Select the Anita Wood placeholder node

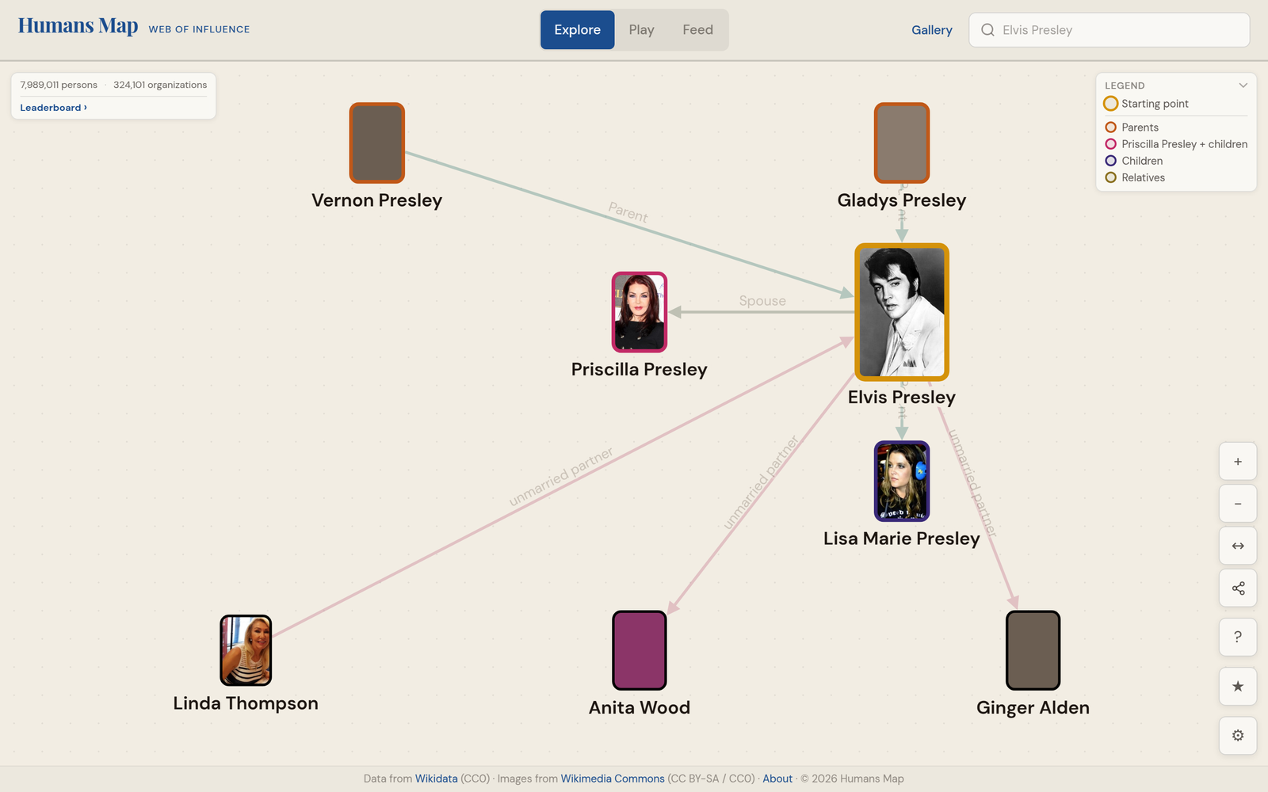(640, 650)
